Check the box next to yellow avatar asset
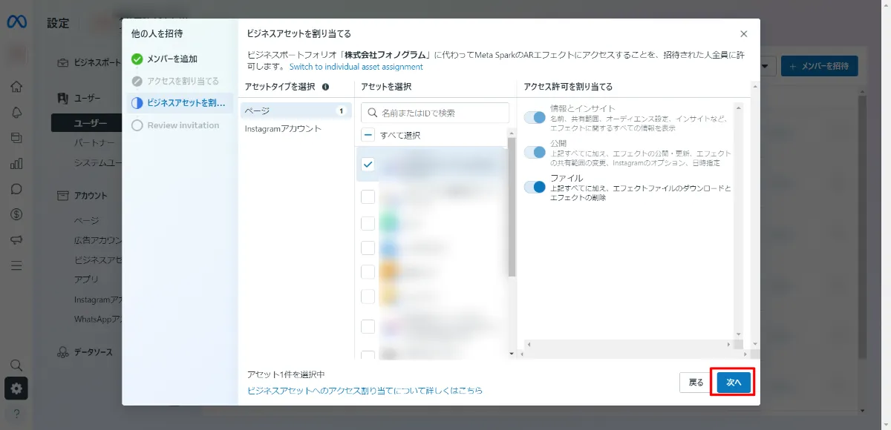 click(368, 297)
